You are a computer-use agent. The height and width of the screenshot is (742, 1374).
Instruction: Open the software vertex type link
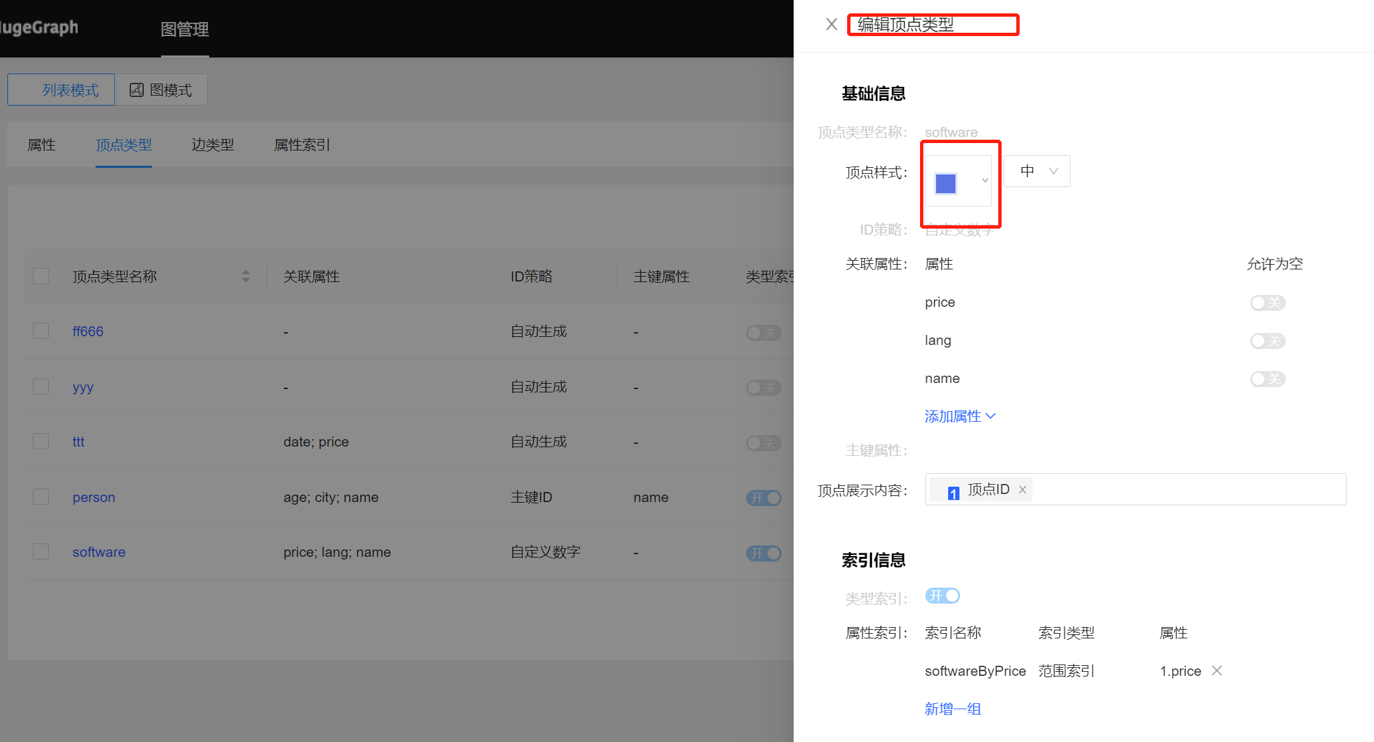coord(99,552)
